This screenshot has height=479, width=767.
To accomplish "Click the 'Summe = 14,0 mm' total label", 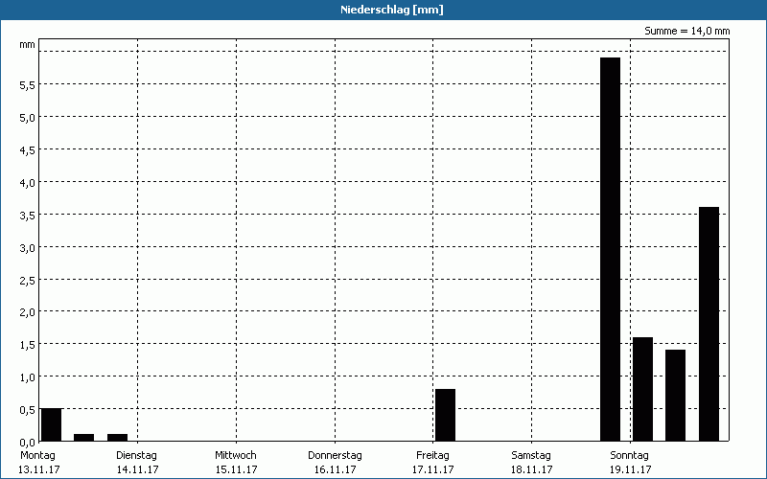I will 686,32.
